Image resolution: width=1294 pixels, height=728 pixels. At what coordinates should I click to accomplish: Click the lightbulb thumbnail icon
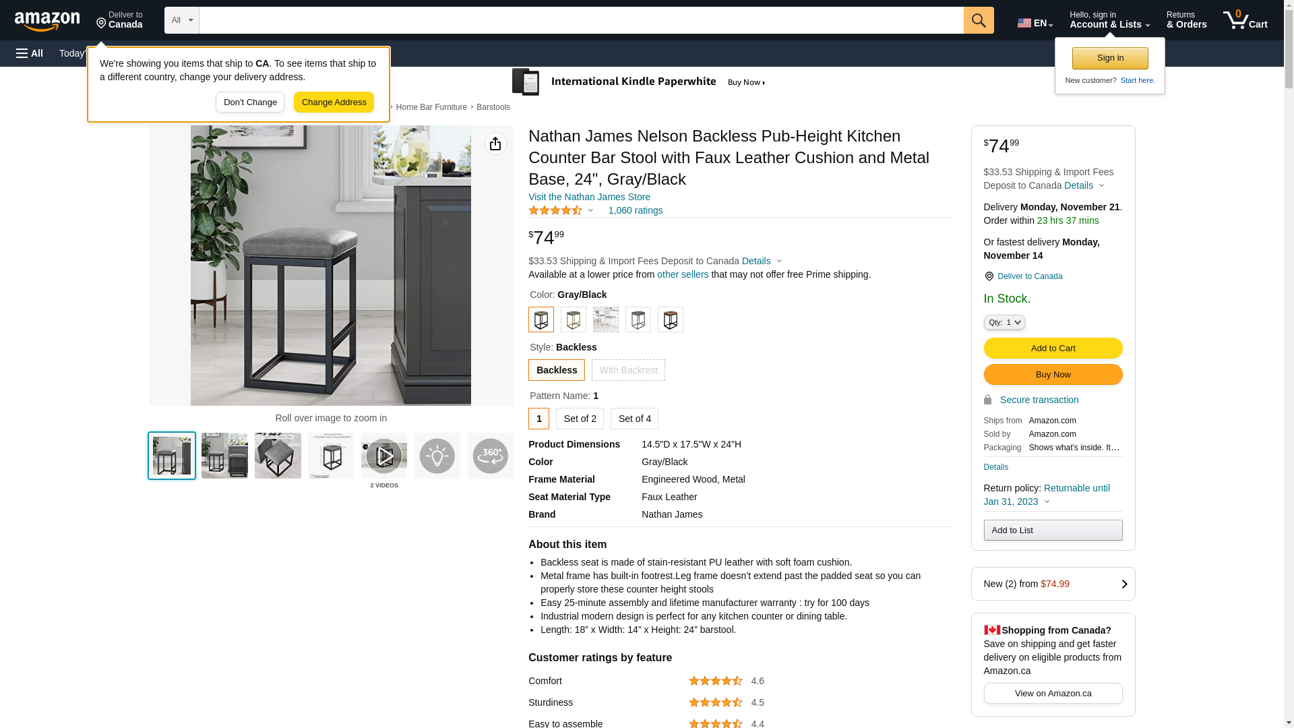tap(437, 456)
